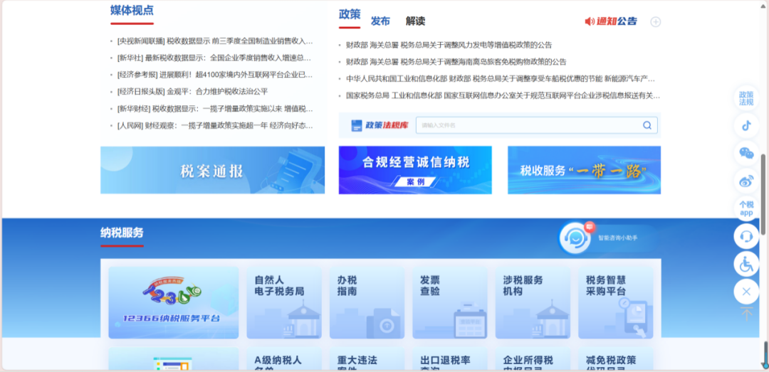
Task: Open the Weibo sidebar icon
Action: click(x=746, y=181)
